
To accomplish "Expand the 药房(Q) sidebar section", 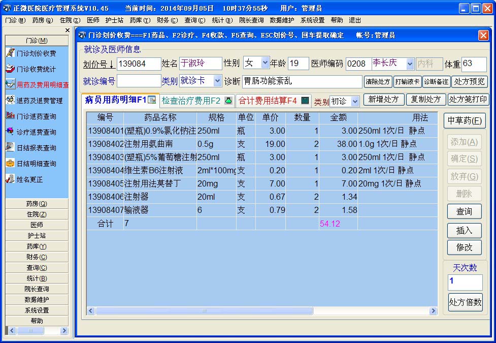I will tap(37, 204).
